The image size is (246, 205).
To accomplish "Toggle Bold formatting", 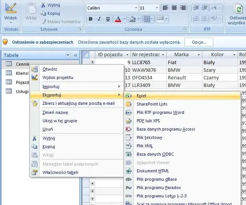I will pyautogui.click(x=90, y=19).
